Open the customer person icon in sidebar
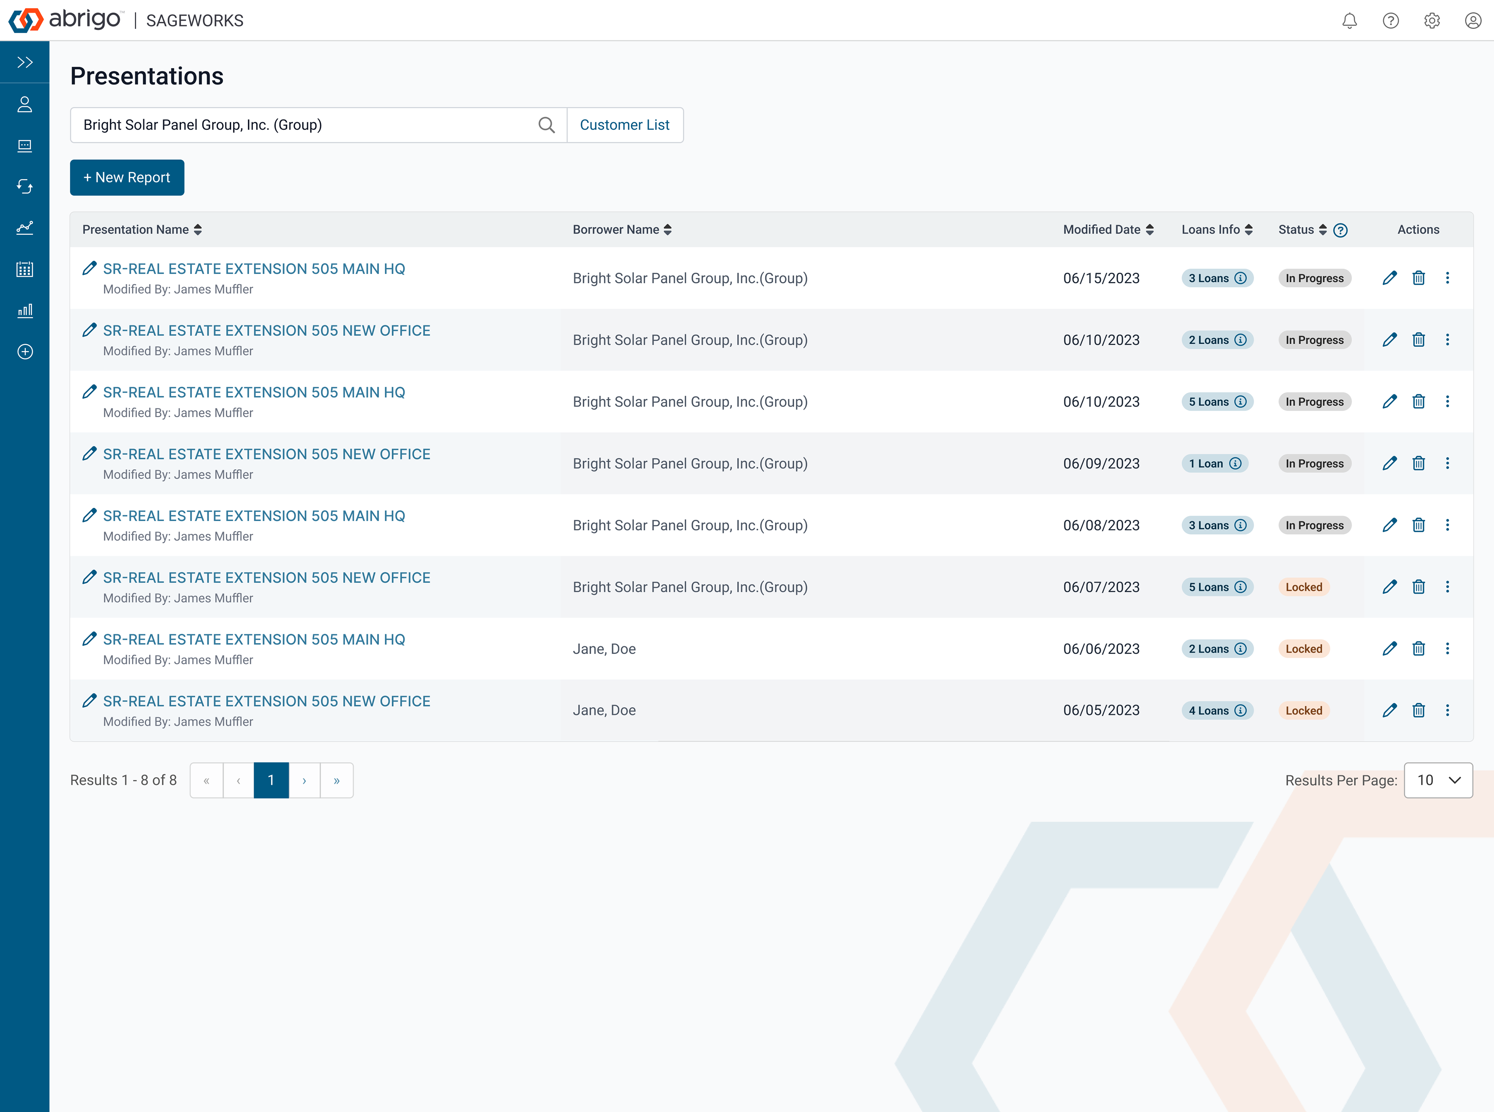1494x1112 pixels. tap(25, 104)
